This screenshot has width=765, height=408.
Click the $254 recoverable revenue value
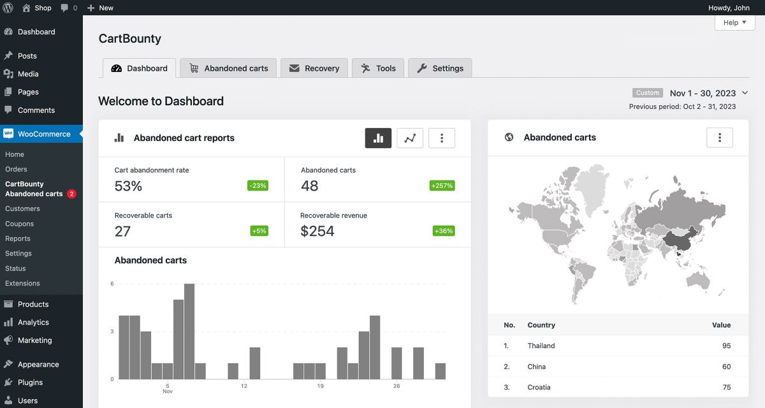pyautogui.click(x=317, y=231)
